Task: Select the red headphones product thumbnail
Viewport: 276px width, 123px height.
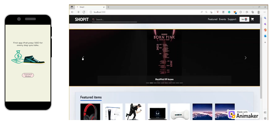Action: pos(90,112)
